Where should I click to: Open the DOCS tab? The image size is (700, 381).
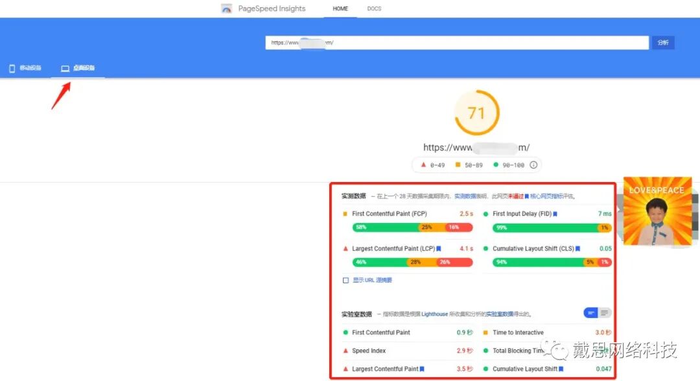click(374, 8)
